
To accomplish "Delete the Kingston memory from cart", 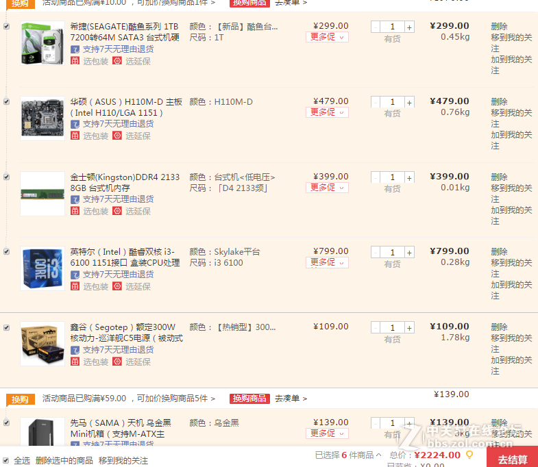I will [499, 177].
